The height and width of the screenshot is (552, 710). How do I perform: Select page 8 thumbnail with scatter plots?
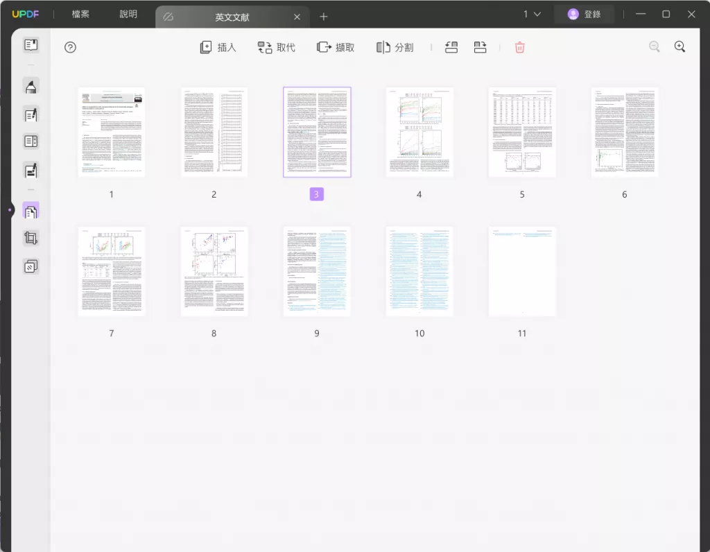tap(214, 271)
